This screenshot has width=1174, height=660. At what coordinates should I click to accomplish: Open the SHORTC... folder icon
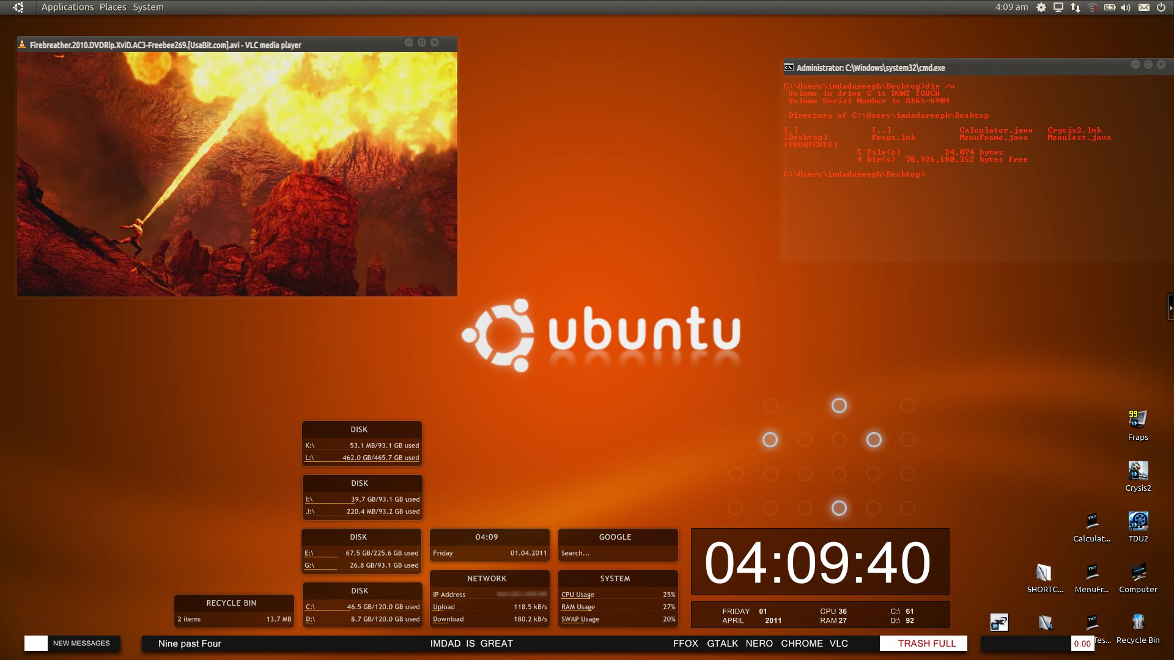point(1044,573)
